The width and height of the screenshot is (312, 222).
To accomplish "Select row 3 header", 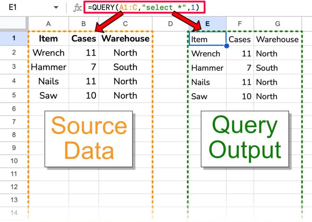I will coord(14,66).
